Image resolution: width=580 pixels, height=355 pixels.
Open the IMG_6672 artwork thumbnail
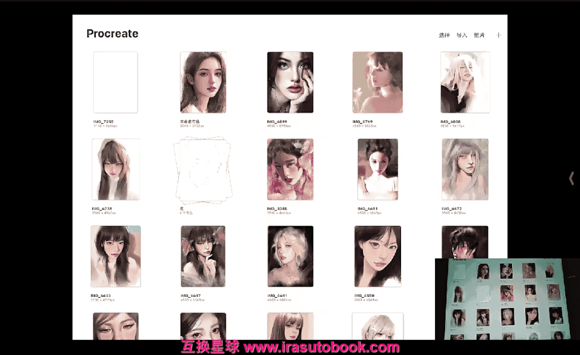465,170
